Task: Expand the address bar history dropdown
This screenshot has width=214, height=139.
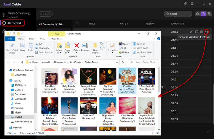Action: [x=117, y=62]
